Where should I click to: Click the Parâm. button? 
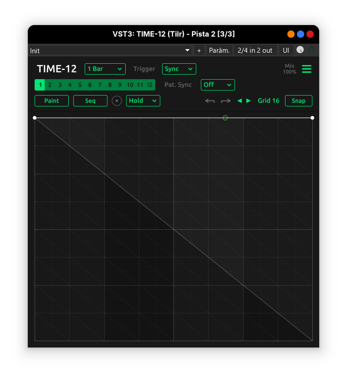pyautogui.click(x=219, y=50)
